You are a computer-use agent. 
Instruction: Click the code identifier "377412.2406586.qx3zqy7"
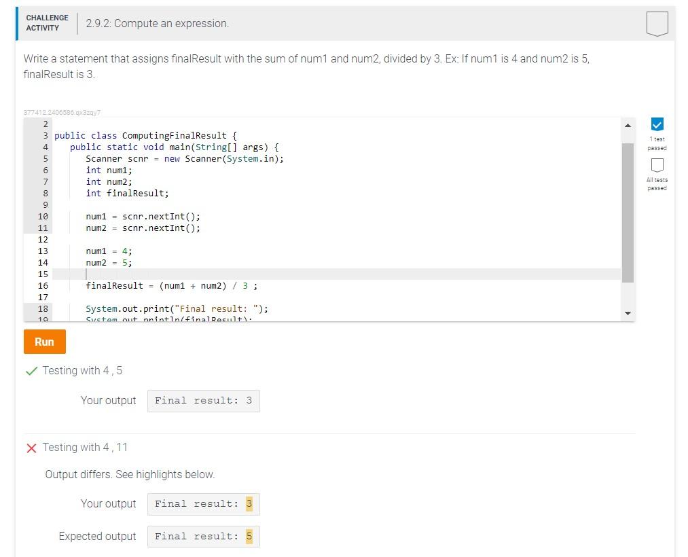coord(61,112)
